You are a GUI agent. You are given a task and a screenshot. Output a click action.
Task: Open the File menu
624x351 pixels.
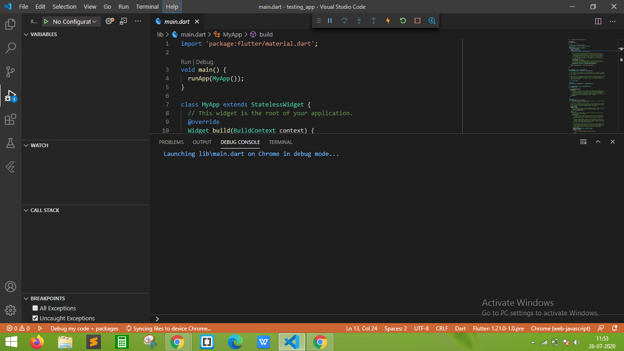pyautogui.click(x=24, y=6)
